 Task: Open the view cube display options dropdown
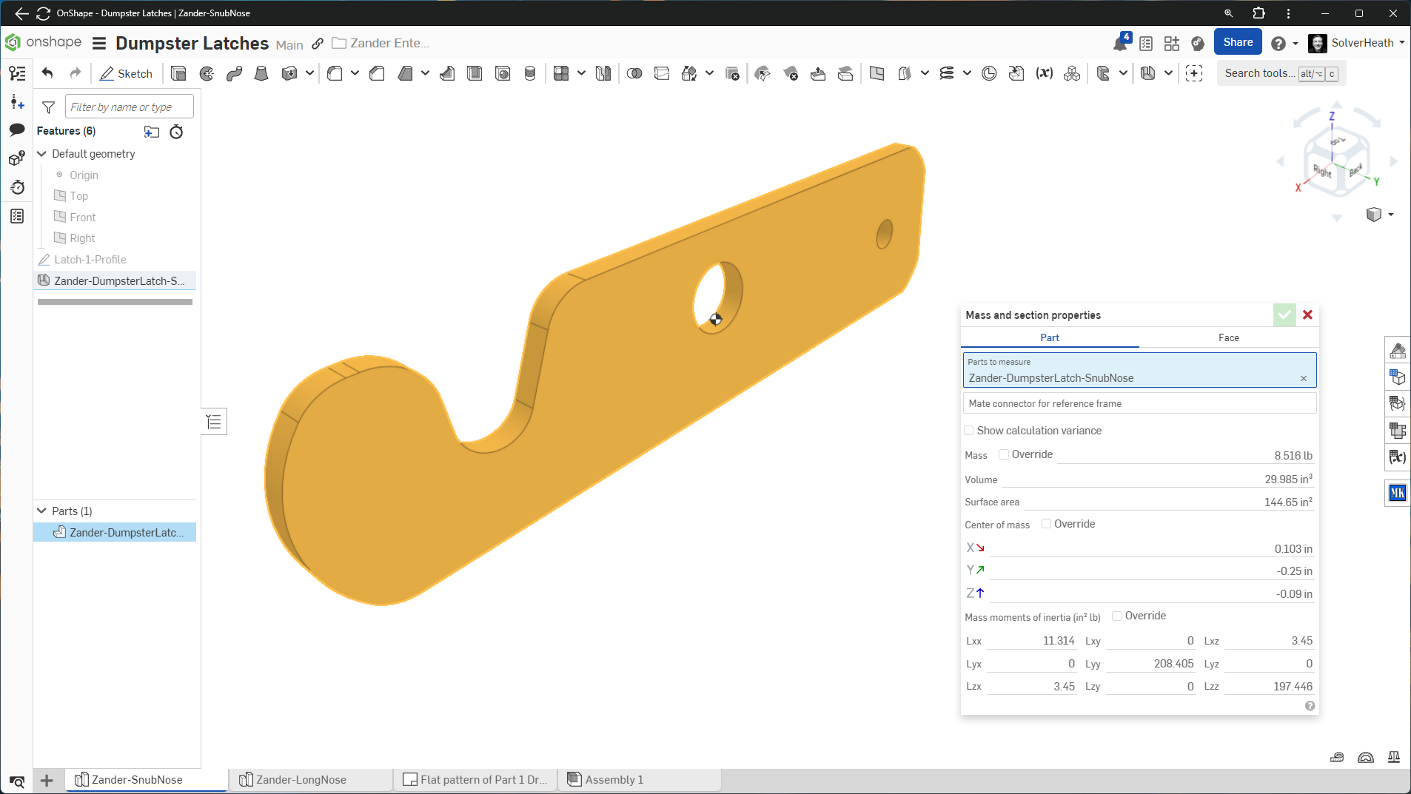[x=1391, y=215]
